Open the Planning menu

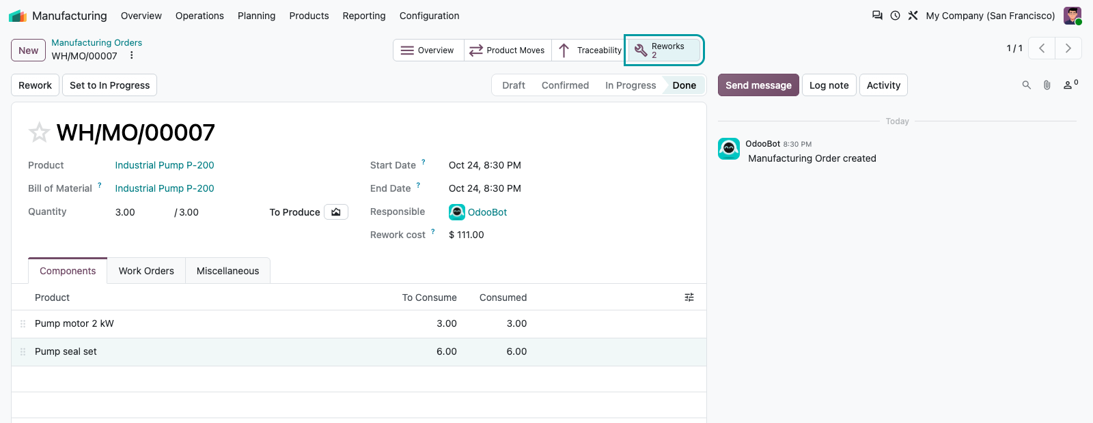coord(256,16)
